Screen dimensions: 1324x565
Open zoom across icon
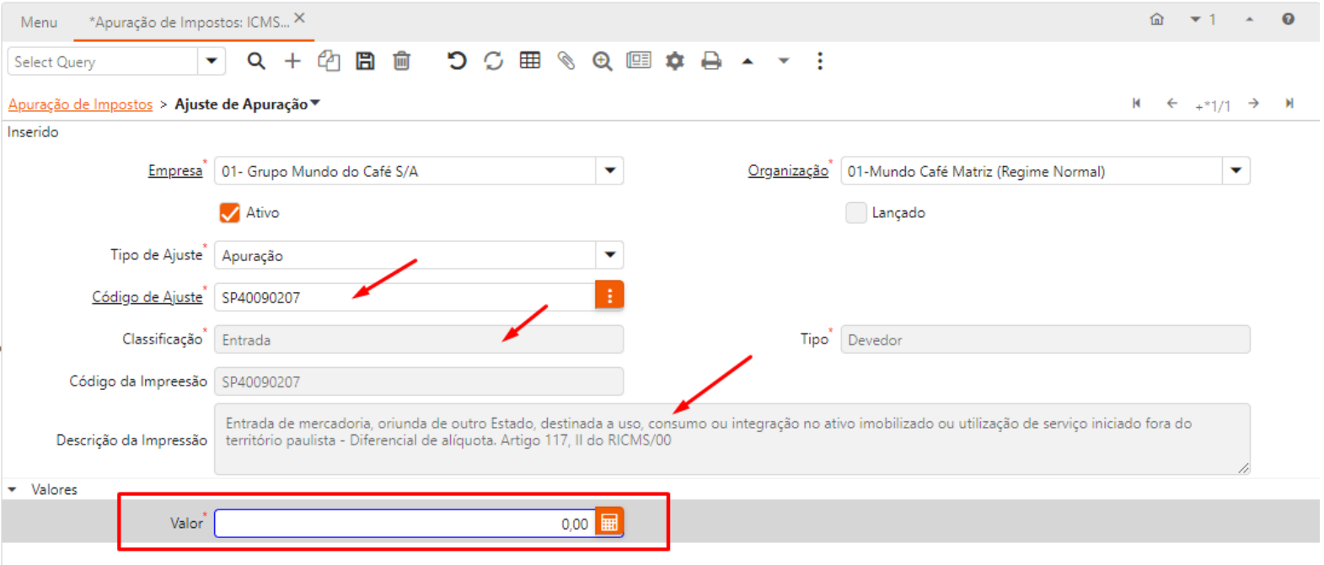pyautogui.click(x=603, y=61)
